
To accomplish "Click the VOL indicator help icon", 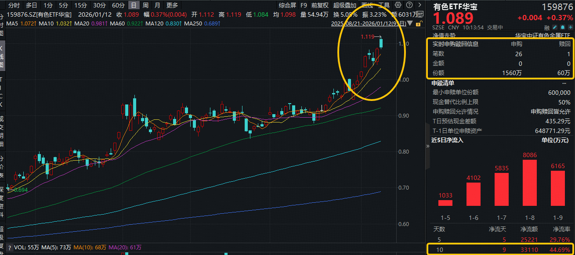I will [9, 248].
